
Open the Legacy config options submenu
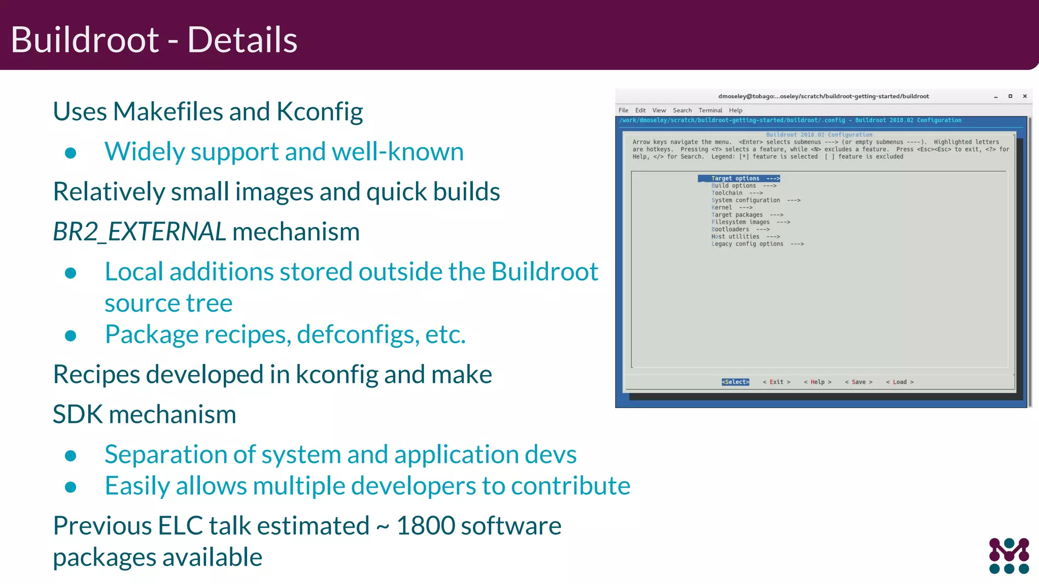(x=757, y=244)
